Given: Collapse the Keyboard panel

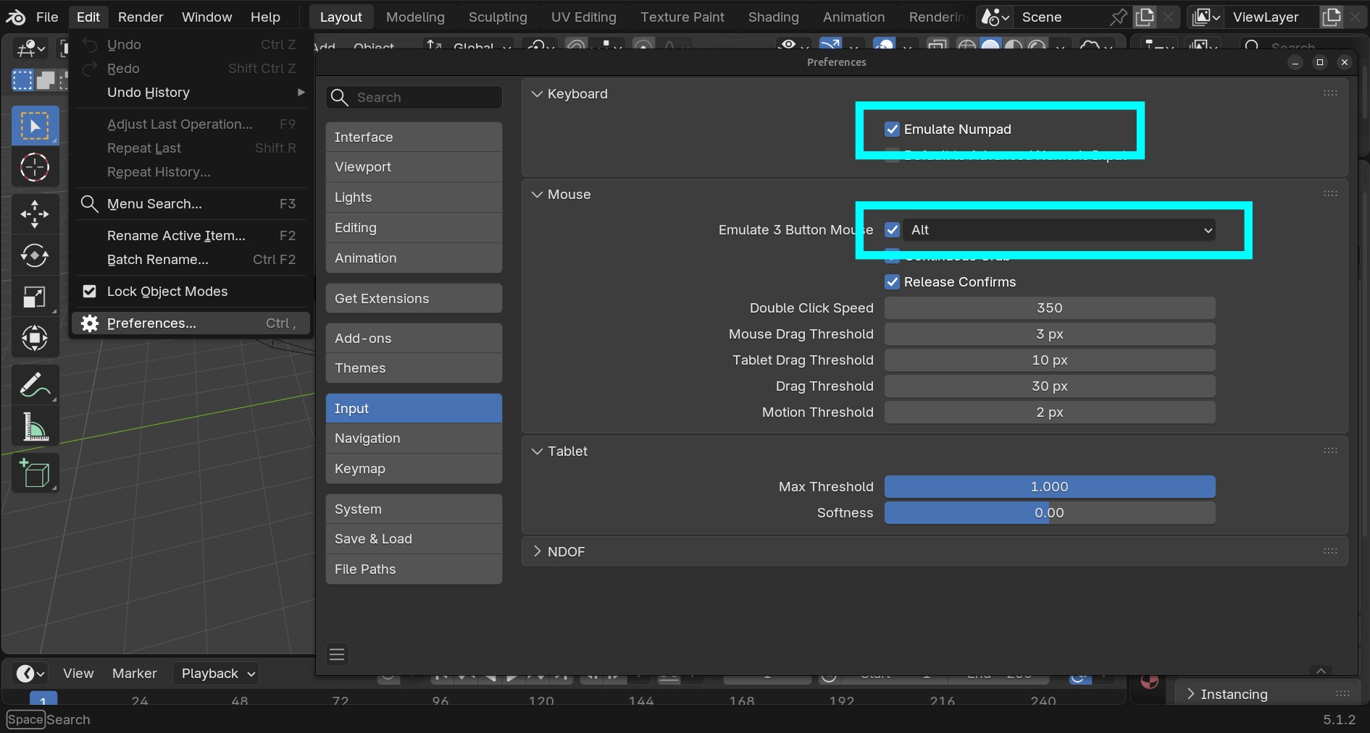Looking at the screenshot, I should 537,94.
